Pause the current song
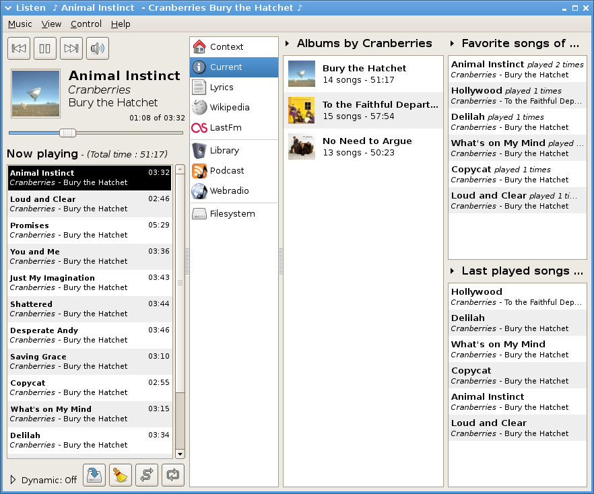This screenshot has width=594, height=494. 44,48
